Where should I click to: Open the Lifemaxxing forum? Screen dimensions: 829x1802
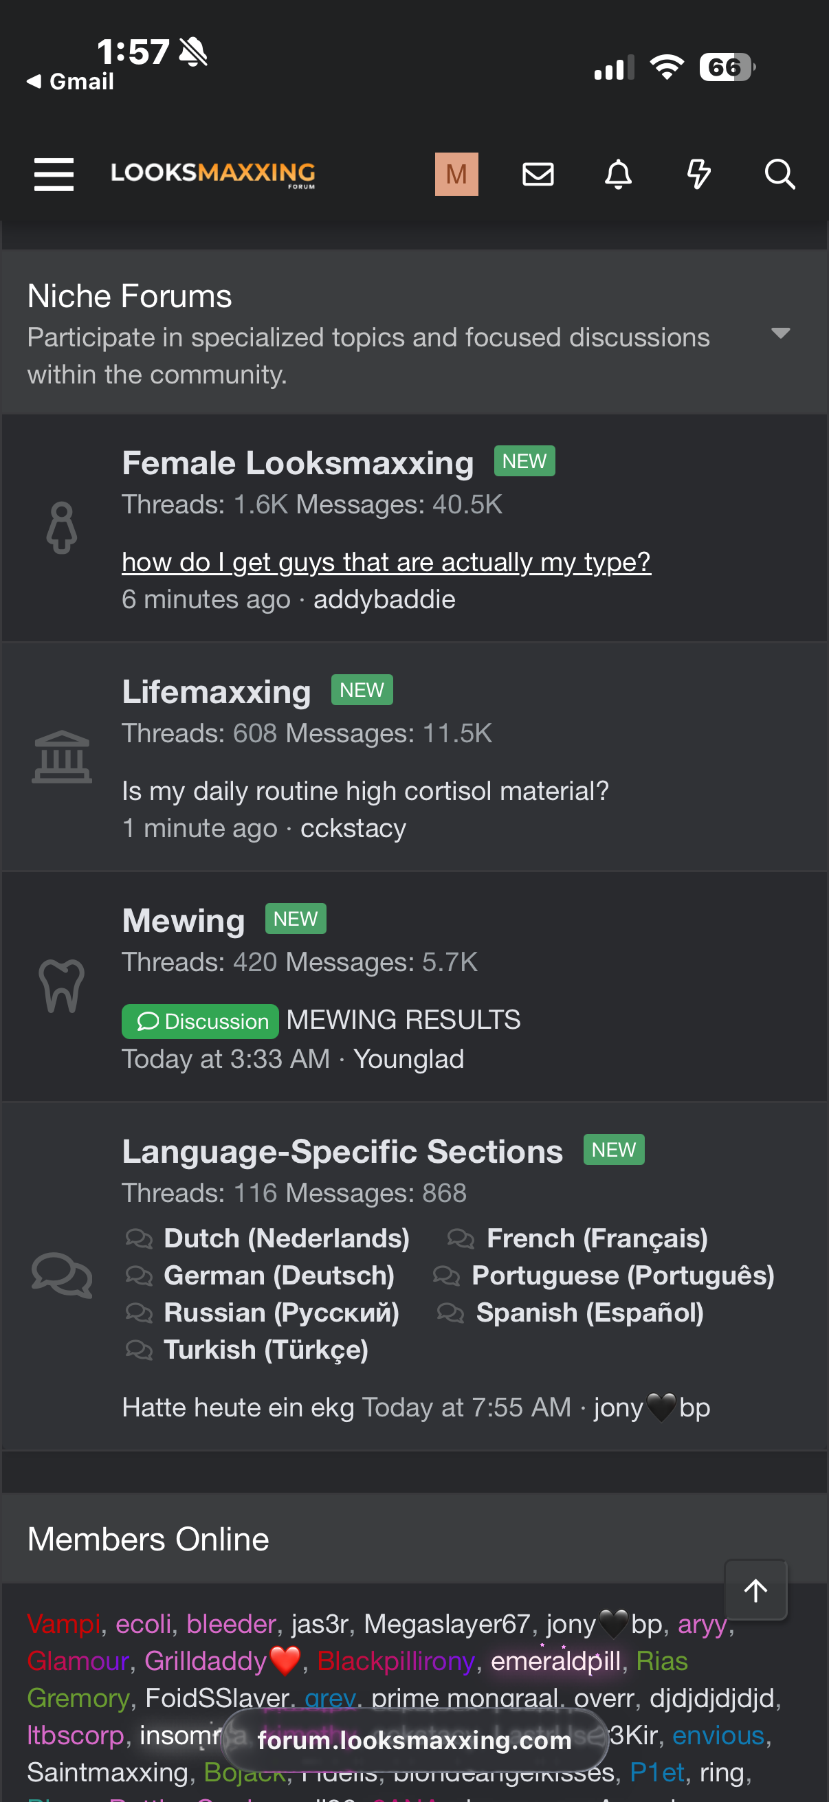tap(216, 692)
